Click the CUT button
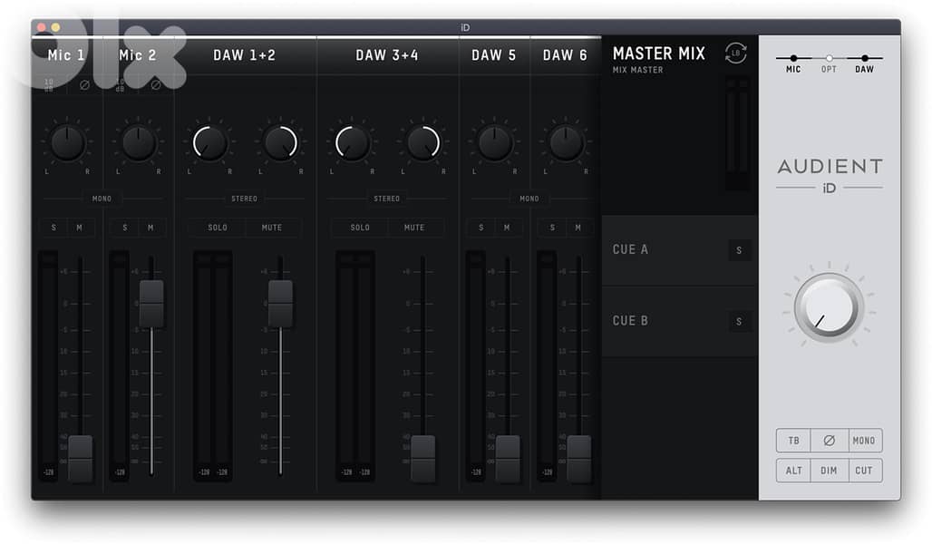This screenshot has width=932, height=544. pos(864,471)
